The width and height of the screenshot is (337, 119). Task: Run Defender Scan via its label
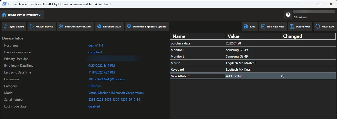(112, 27)
